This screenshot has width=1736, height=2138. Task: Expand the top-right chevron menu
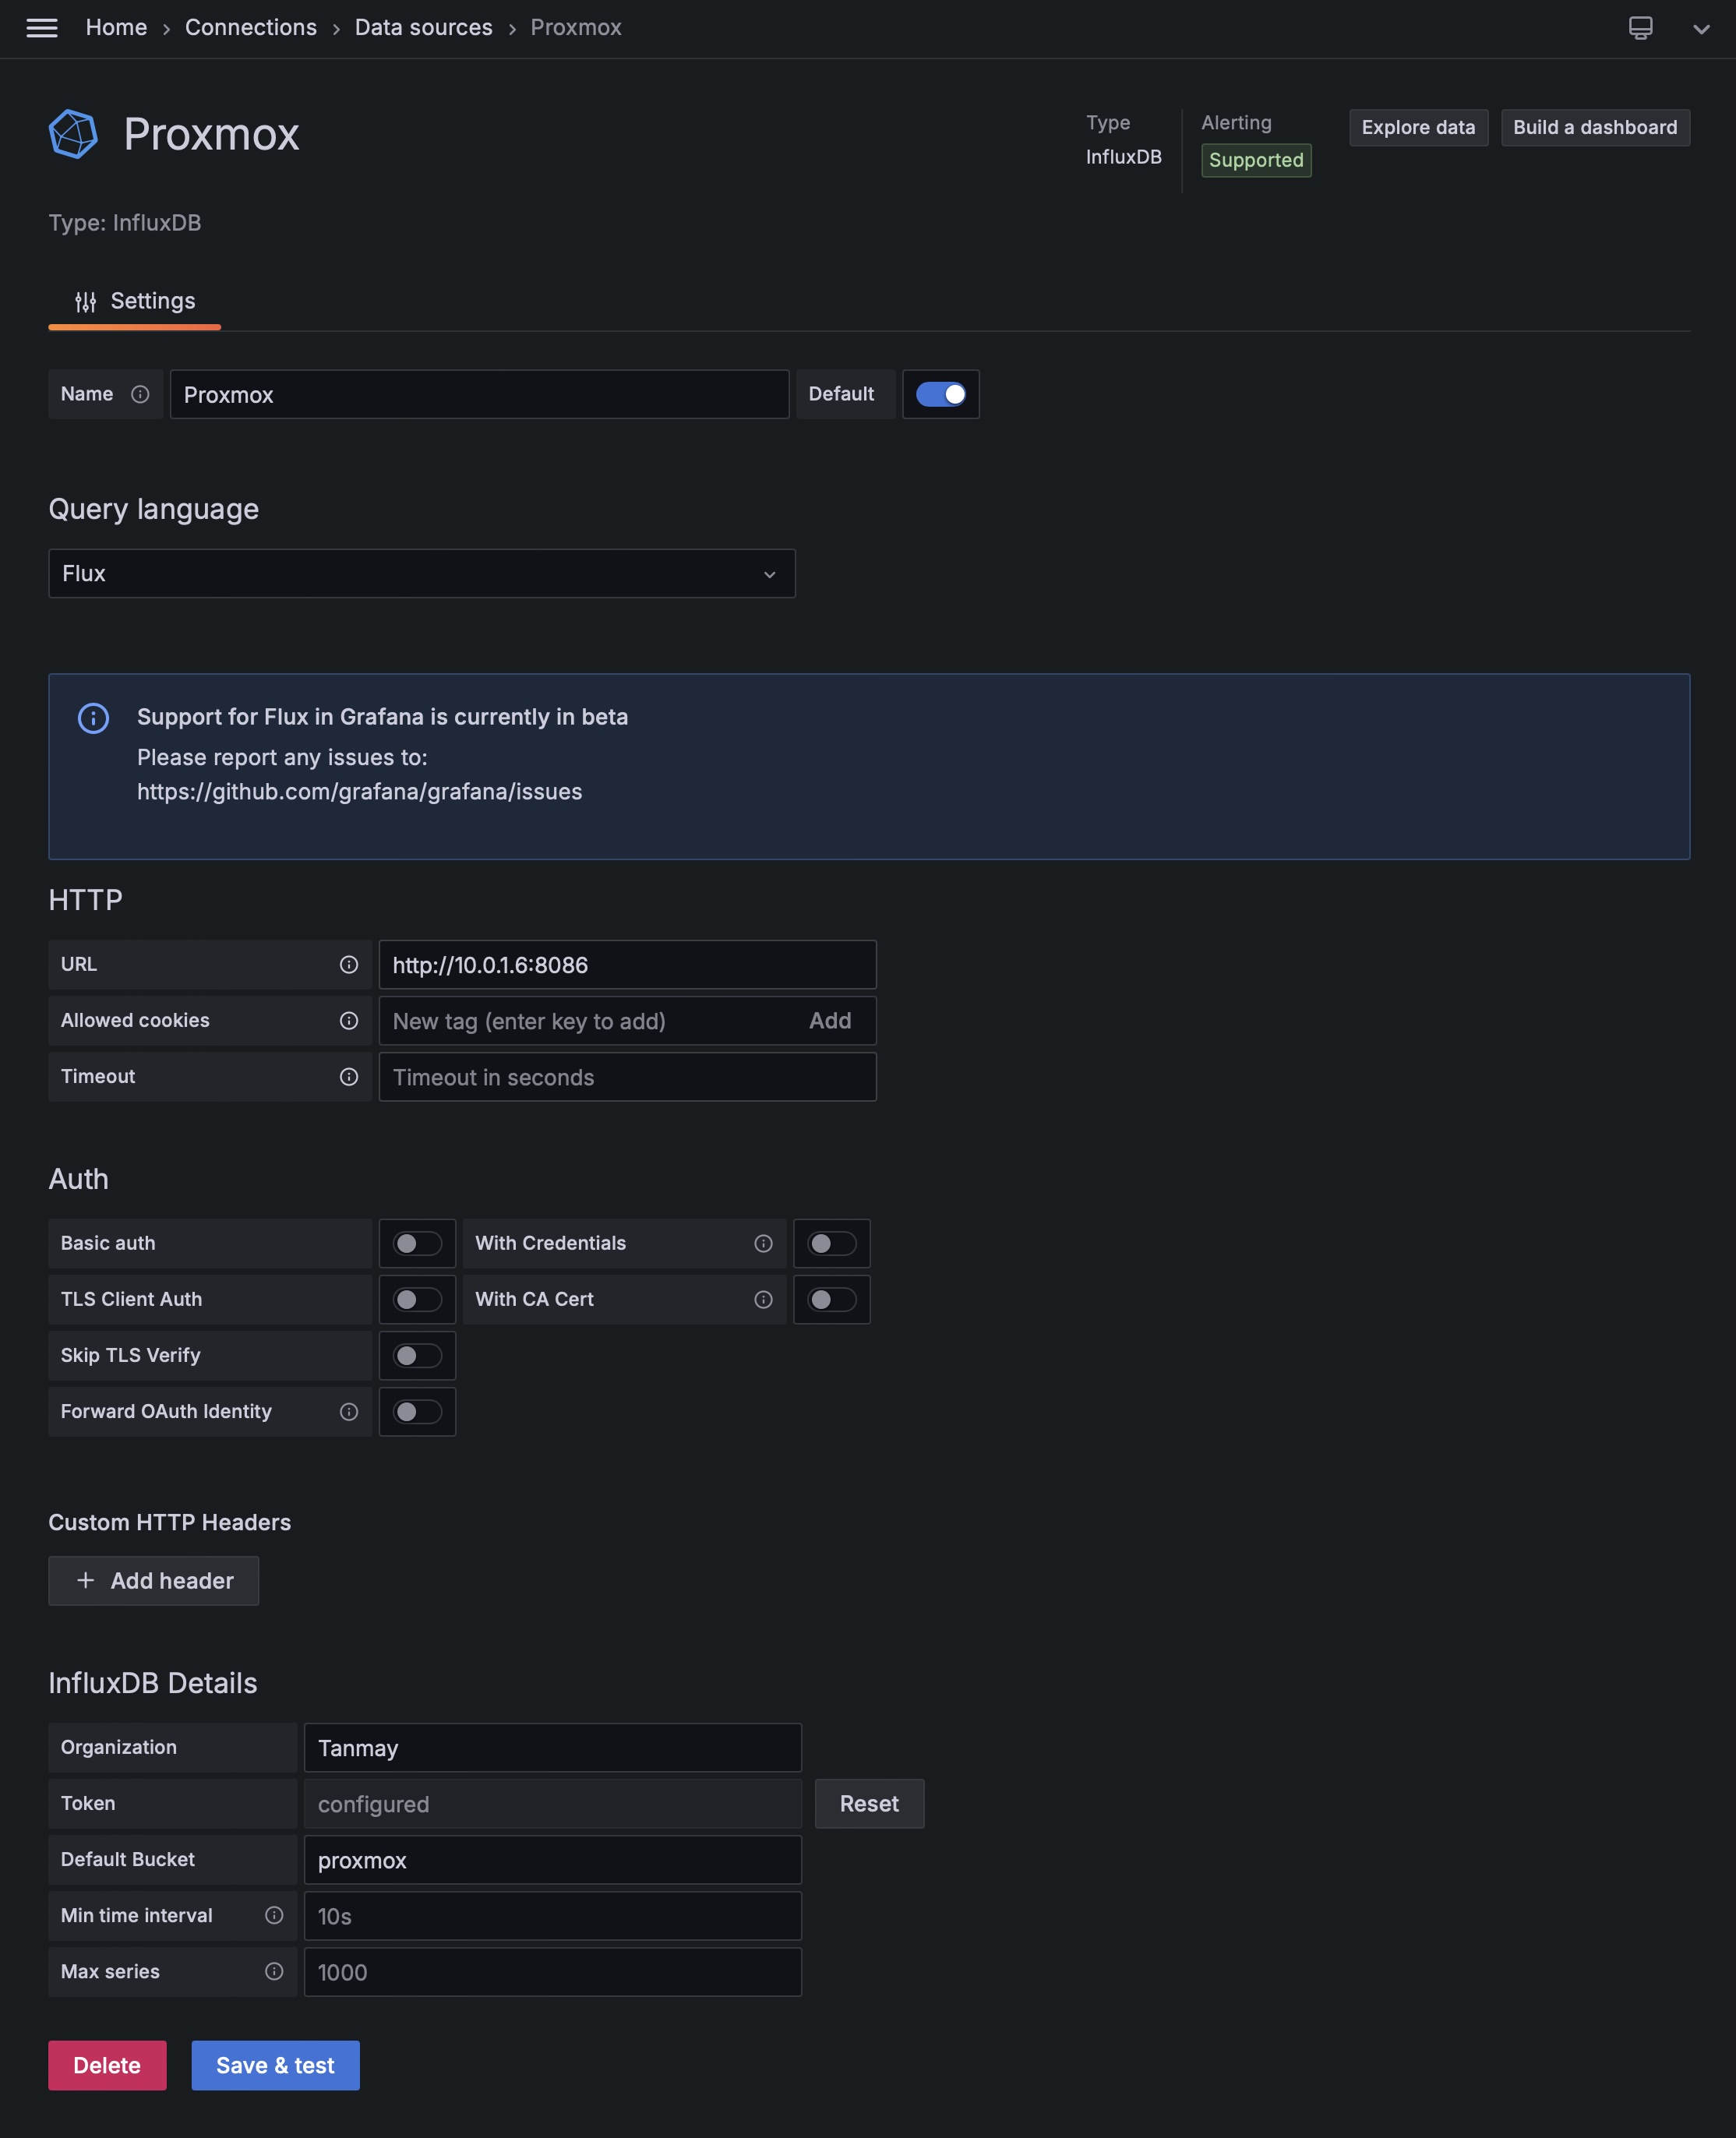pos(1700,29)
